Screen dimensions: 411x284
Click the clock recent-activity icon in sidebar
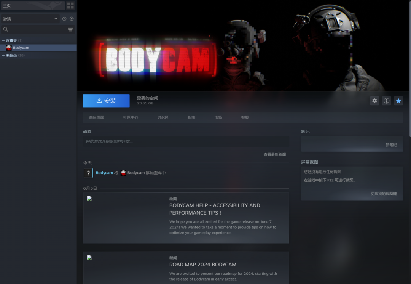64,19
